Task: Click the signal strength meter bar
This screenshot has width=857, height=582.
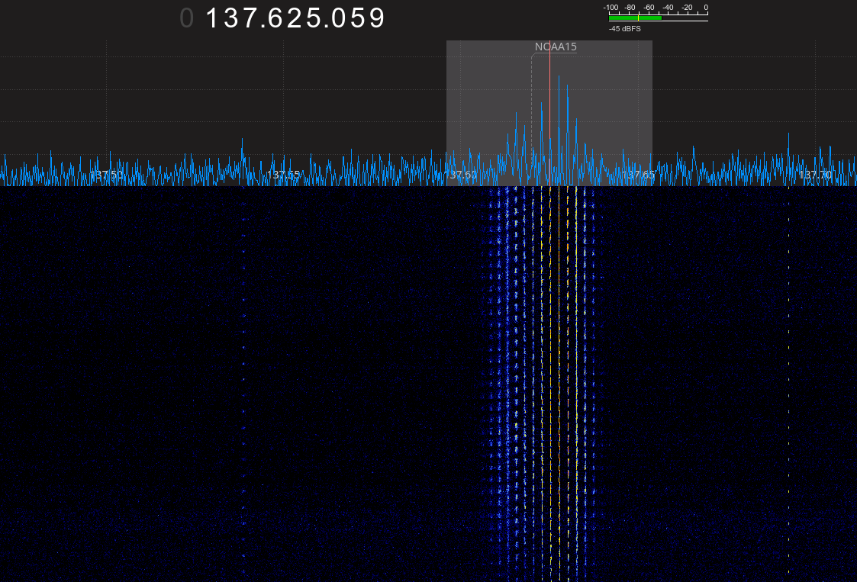Action: [x=635, y=18]
